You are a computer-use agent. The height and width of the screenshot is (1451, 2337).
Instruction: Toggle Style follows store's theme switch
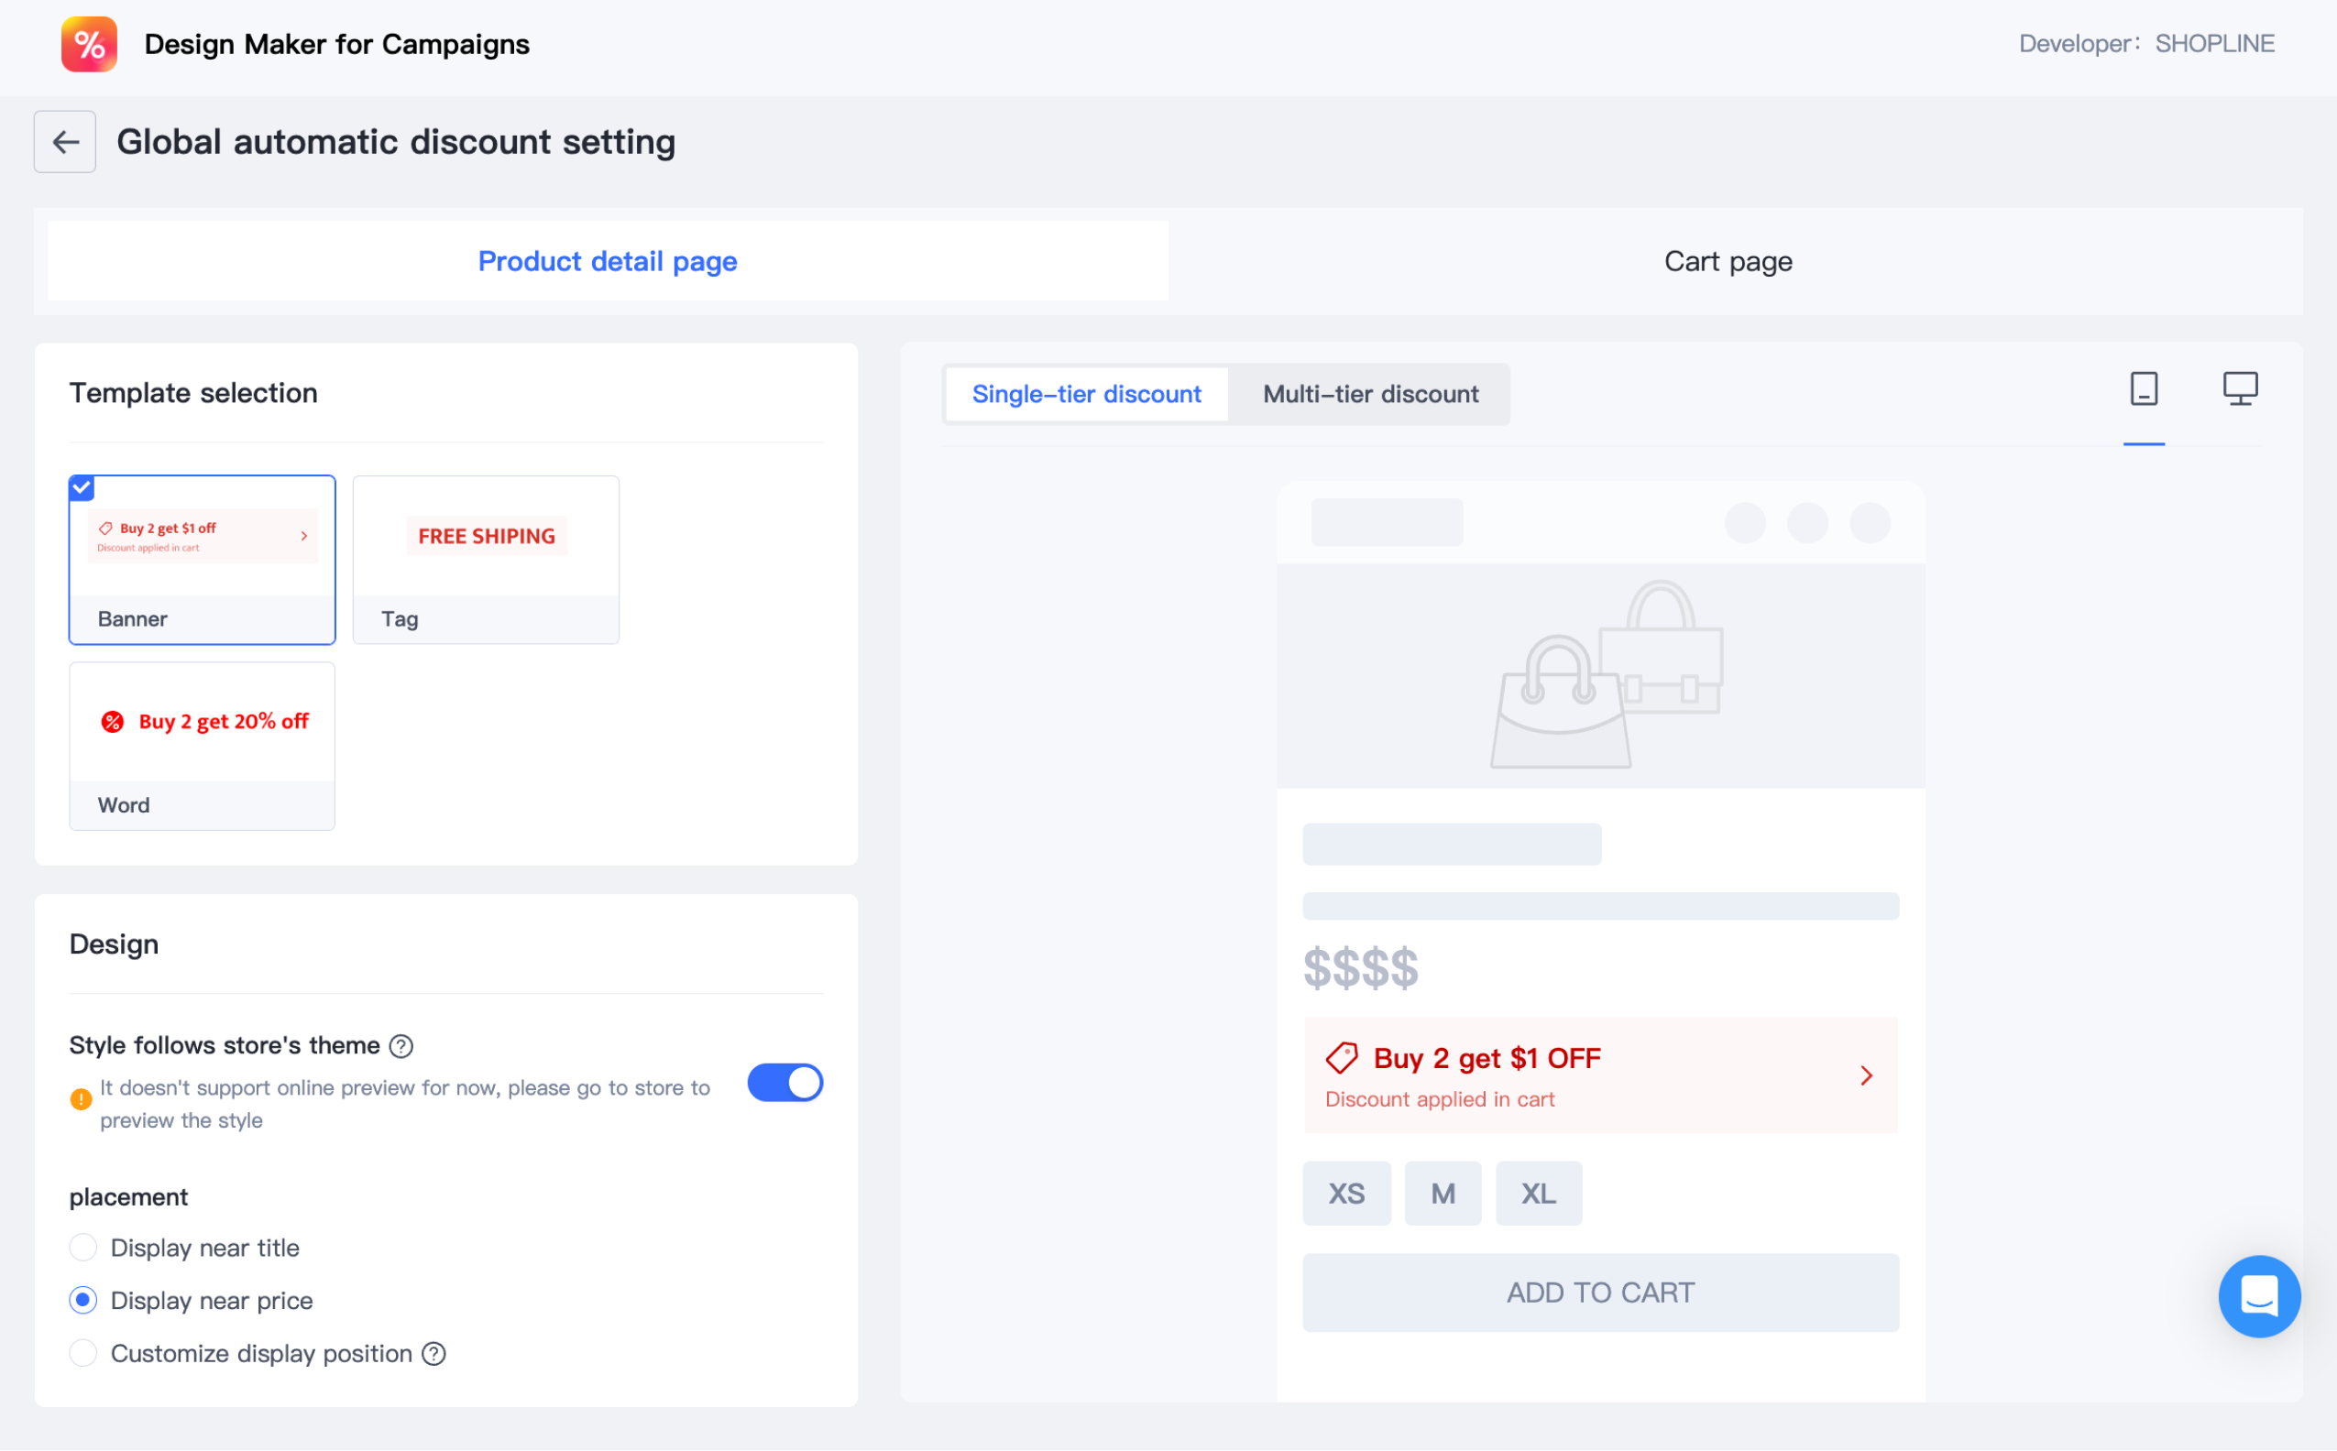(784, 1083)
